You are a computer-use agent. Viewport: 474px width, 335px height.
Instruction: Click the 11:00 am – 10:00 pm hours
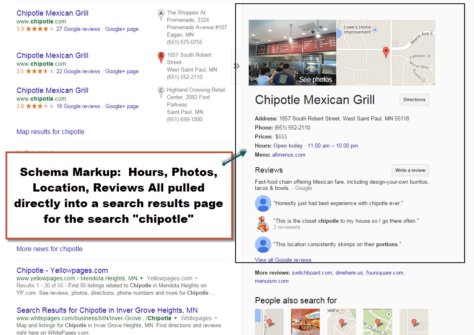pyautogui.click(x=333, y=146)
